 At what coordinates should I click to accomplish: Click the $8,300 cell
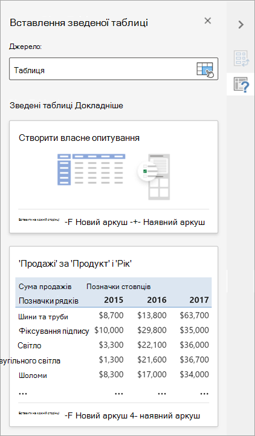pyautogui.click(x=111, y=374)
